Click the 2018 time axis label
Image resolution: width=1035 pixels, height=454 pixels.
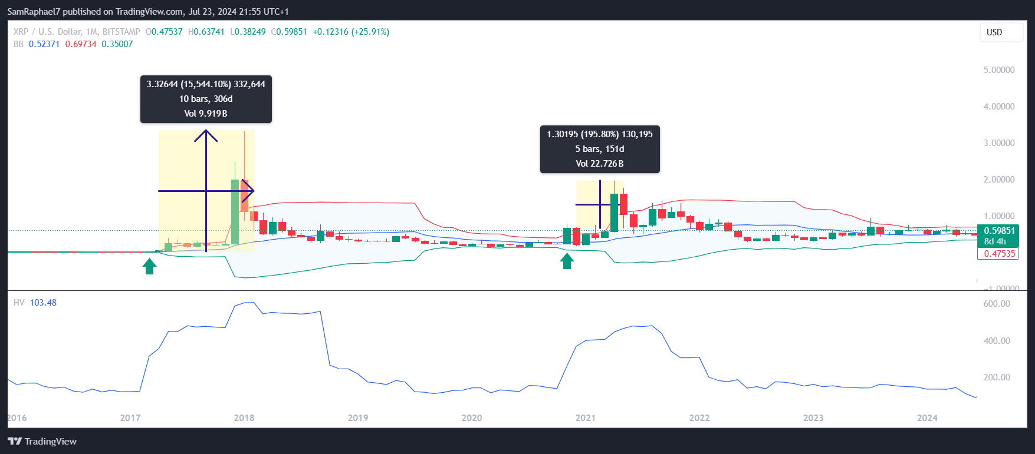click(244, 418)
